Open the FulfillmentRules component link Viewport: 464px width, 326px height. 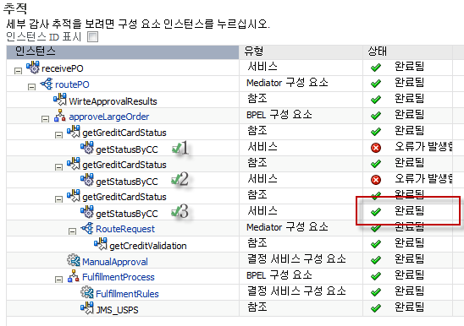pyautogui.click(x=127, y=294)
